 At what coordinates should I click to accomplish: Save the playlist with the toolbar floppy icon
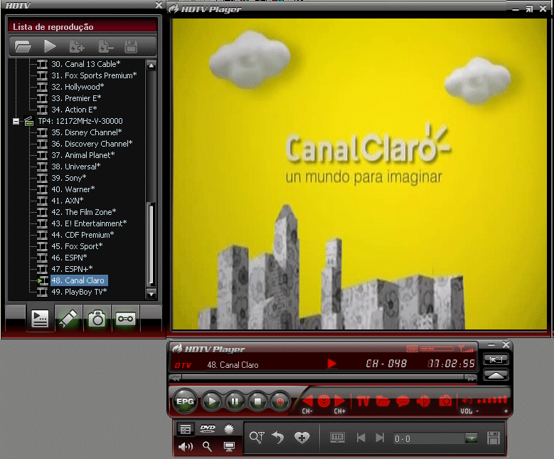[131, 46]
